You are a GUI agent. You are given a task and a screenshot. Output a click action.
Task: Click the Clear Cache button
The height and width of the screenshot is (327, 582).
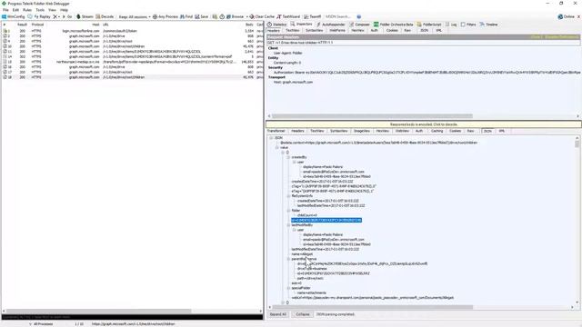262,16
